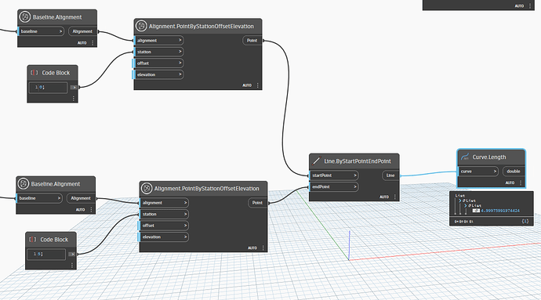
Task: Click the Point output port of the top node
Action: pos(252,41)
